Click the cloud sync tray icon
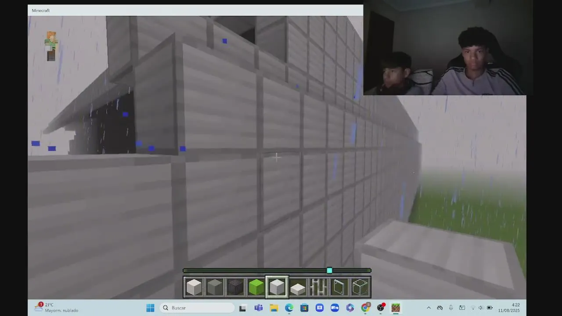The width and height of the screenshot is (562, 316). [440, 308]
